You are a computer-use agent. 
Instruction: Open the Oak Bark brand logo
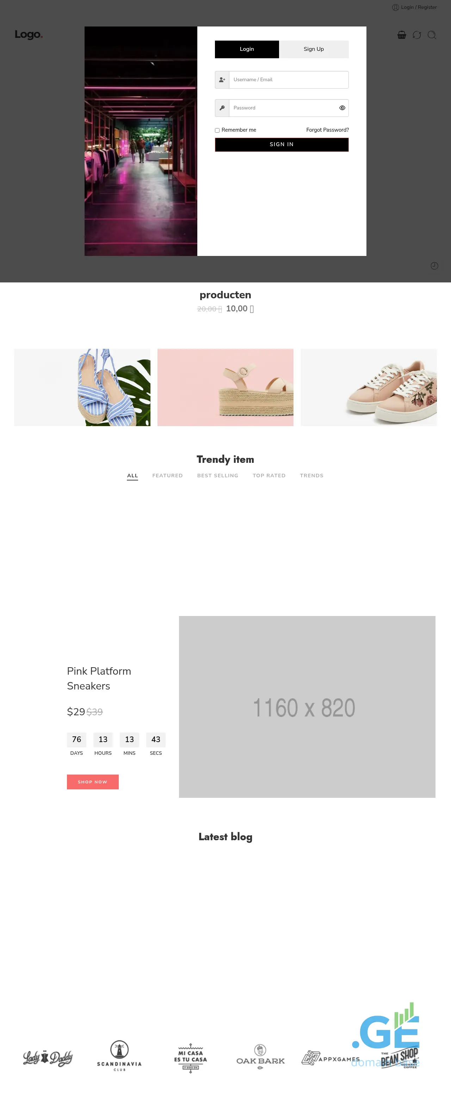point(260,1057)
